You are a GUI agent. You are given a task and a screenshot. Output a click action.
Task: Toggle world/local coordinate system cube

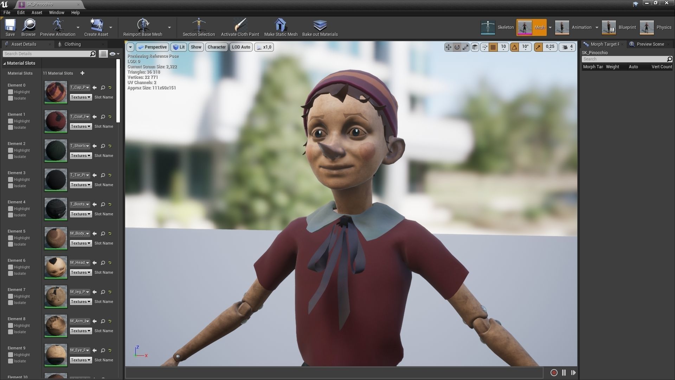[x=475, y=47]
